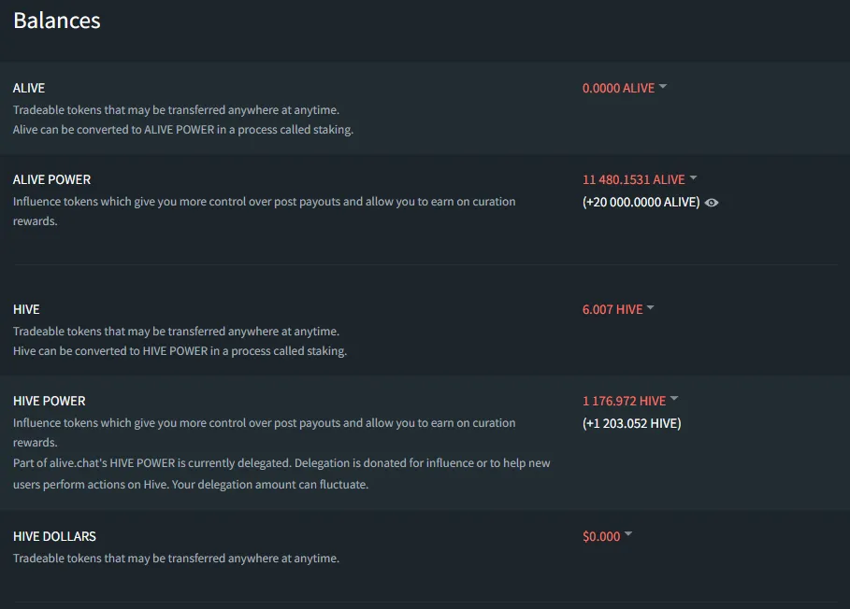Click the caret arrow next to 6.007 HIVE

651,307
